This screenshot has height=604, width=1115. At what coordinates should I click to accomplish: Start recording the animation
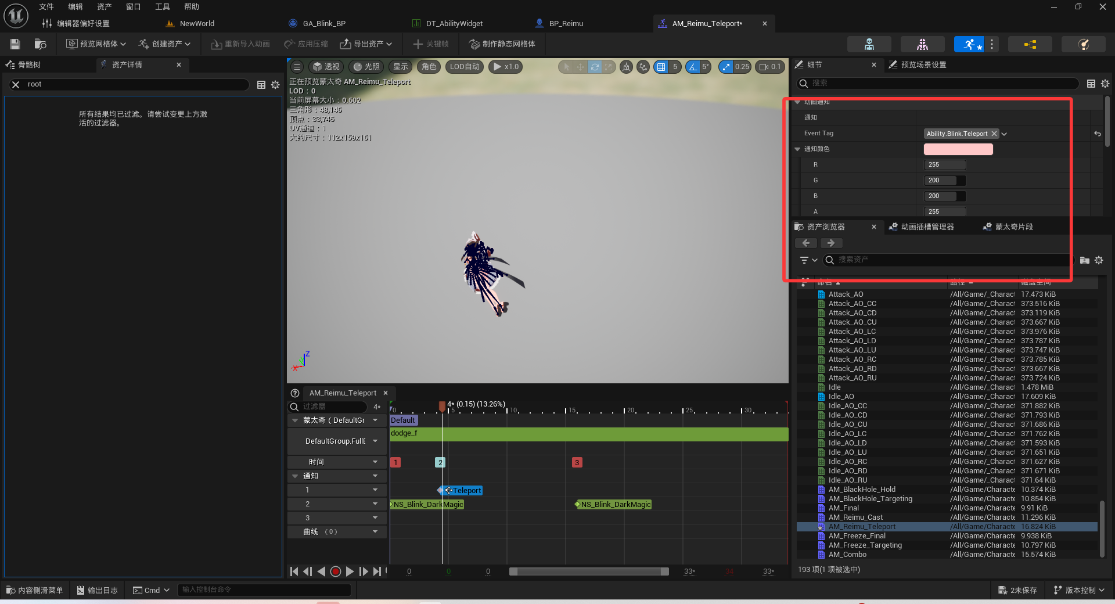[335, 571]
